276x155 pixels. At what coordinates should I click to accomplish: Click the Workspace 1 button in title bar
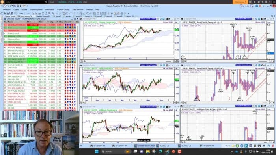[240, 2]
